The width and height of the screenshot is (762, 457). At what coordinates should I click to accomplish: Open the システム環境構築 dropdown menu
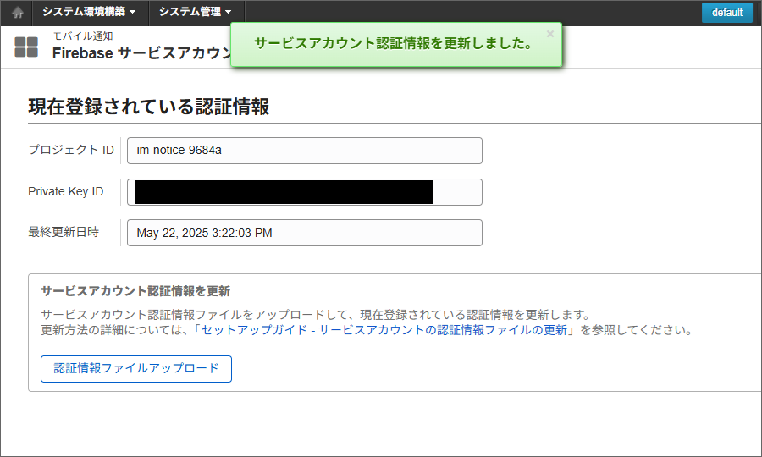point(89,13)
